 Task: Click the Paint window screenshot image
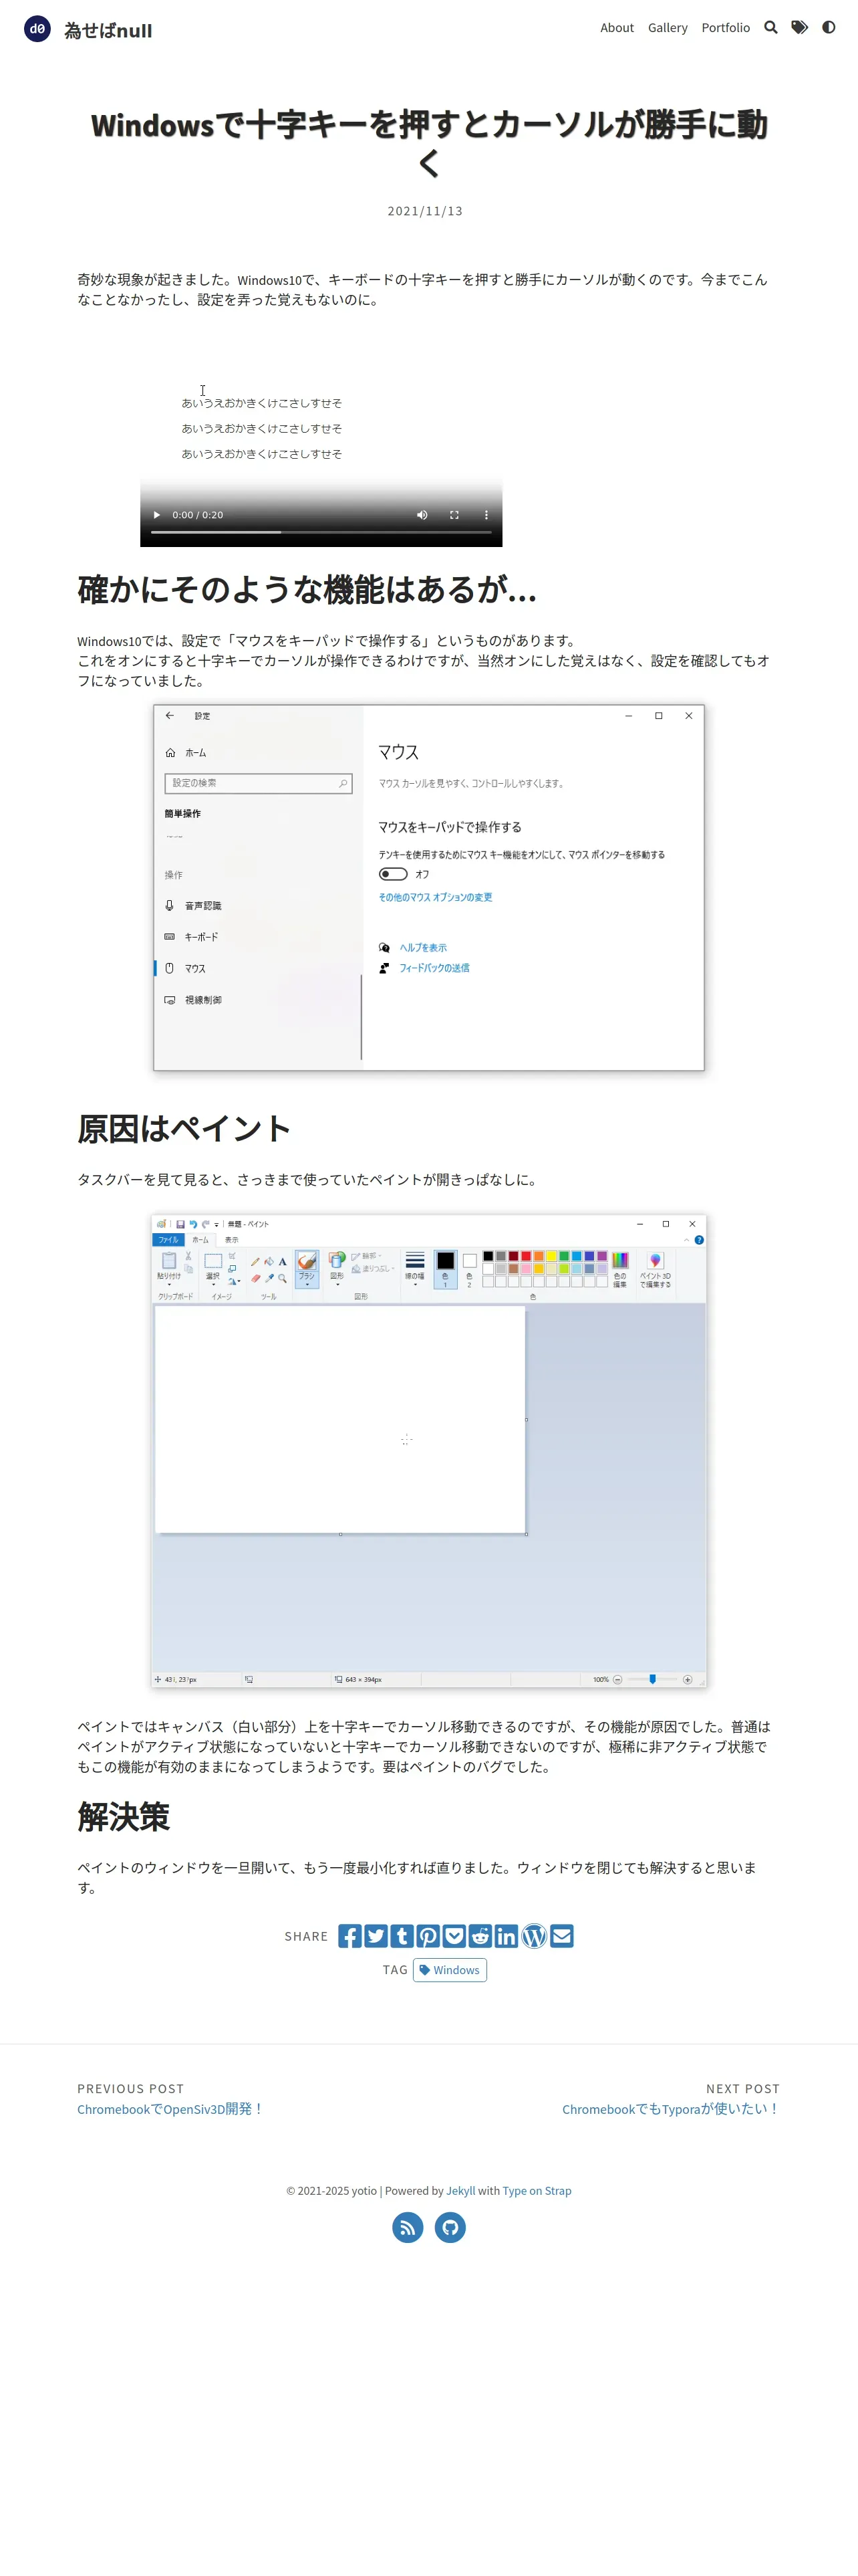coord(428,1451)
